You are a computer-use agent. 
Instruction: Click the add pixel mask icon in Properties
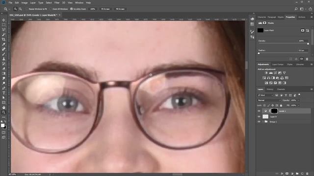[303, 30]
